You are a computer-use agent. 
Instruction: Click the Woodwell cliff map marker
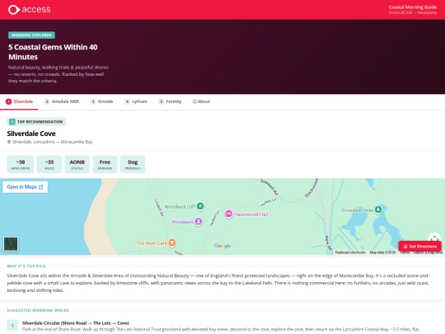[x=200, y=206]
